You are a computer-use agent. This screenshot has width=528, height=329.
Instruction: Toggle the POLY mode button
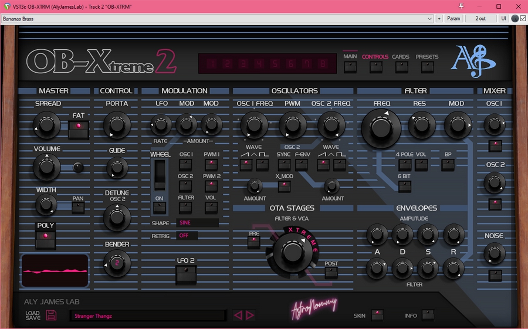45,238
